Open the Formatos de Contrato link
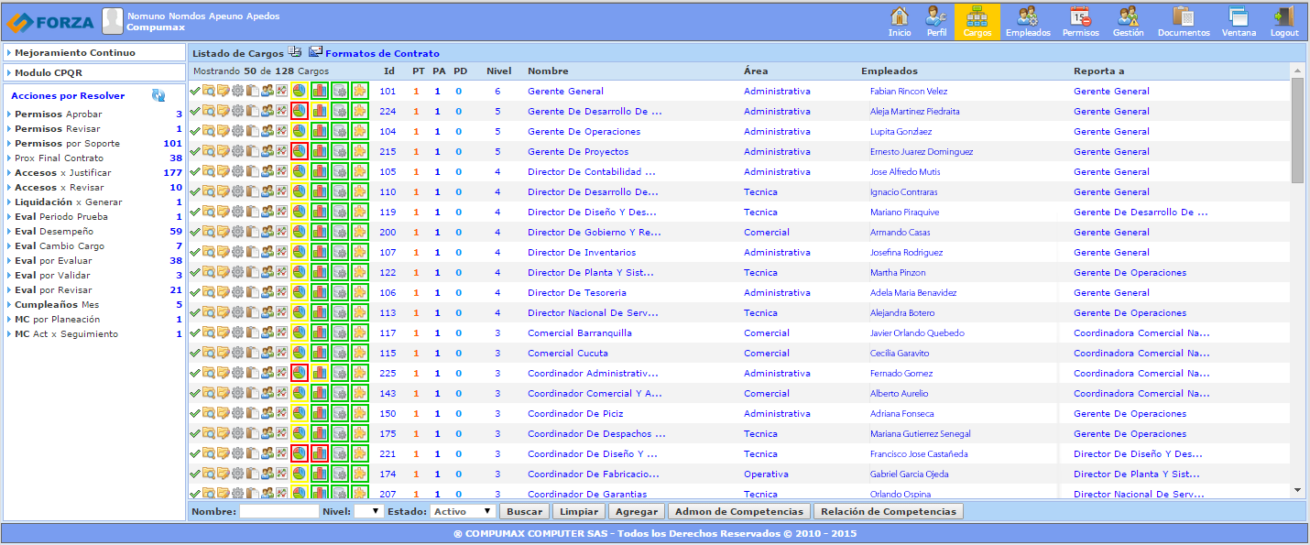 [x=382, y=54]
